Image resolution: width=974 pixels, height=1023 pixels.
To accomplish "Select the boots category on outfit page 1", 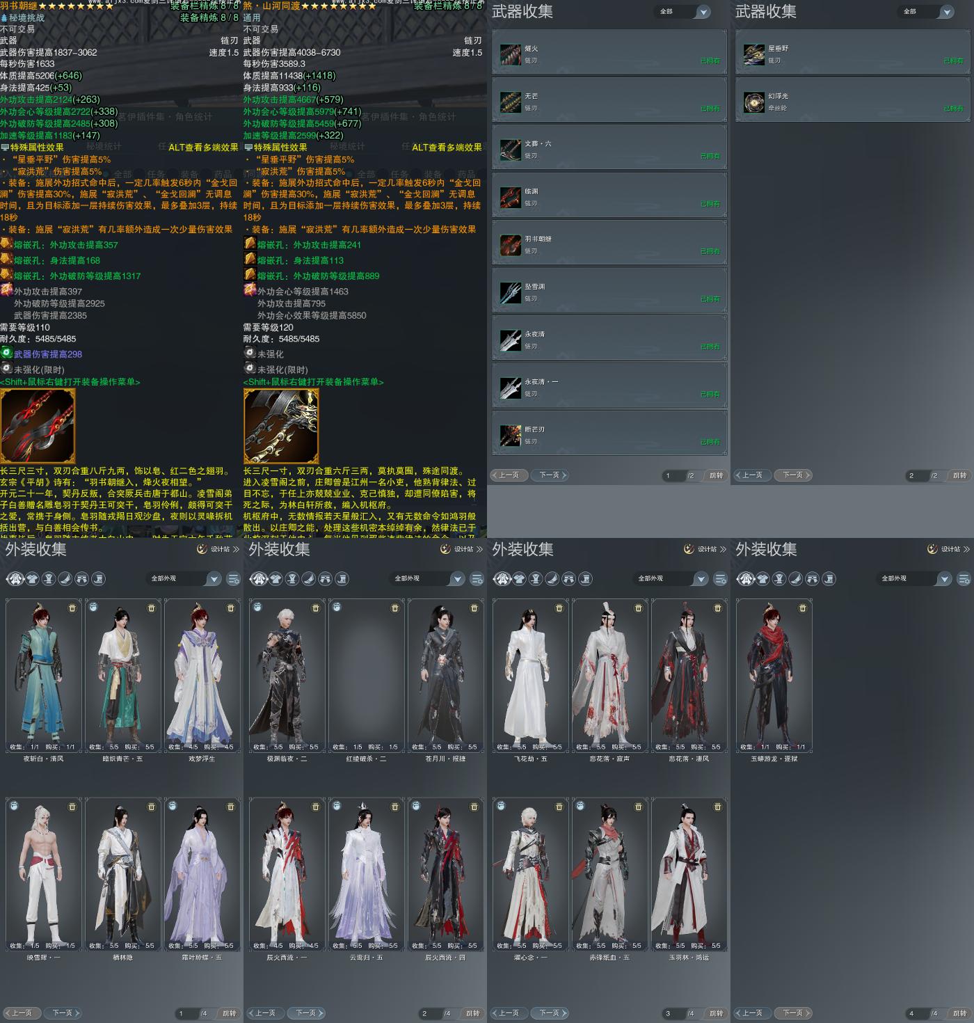I will (98, 579).
